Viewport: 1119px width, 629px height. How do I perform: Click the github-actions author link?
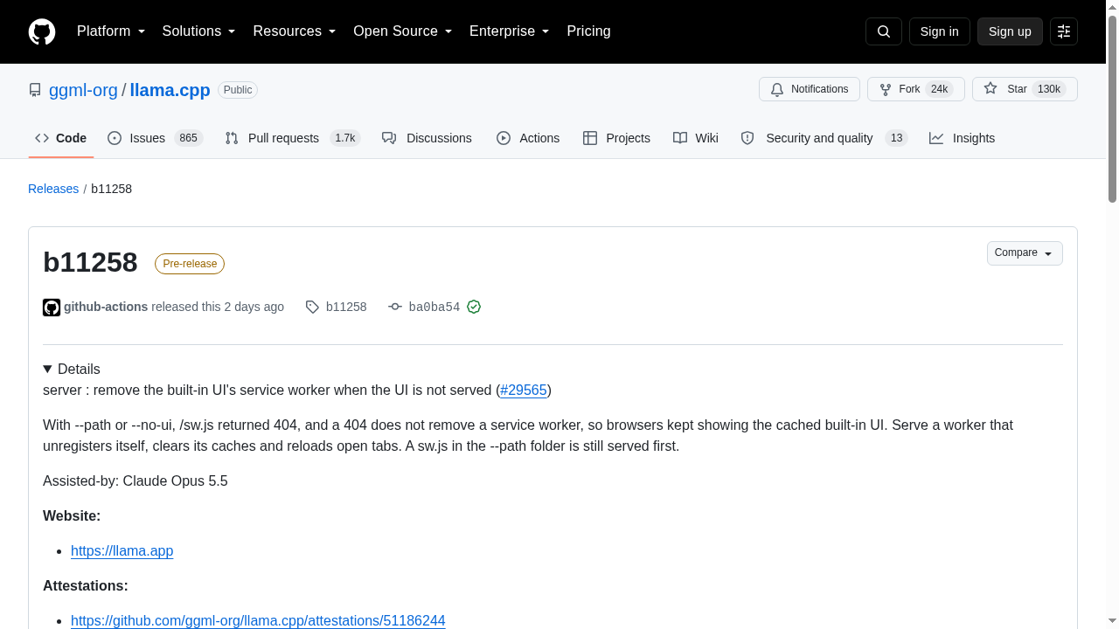(106, 307)
